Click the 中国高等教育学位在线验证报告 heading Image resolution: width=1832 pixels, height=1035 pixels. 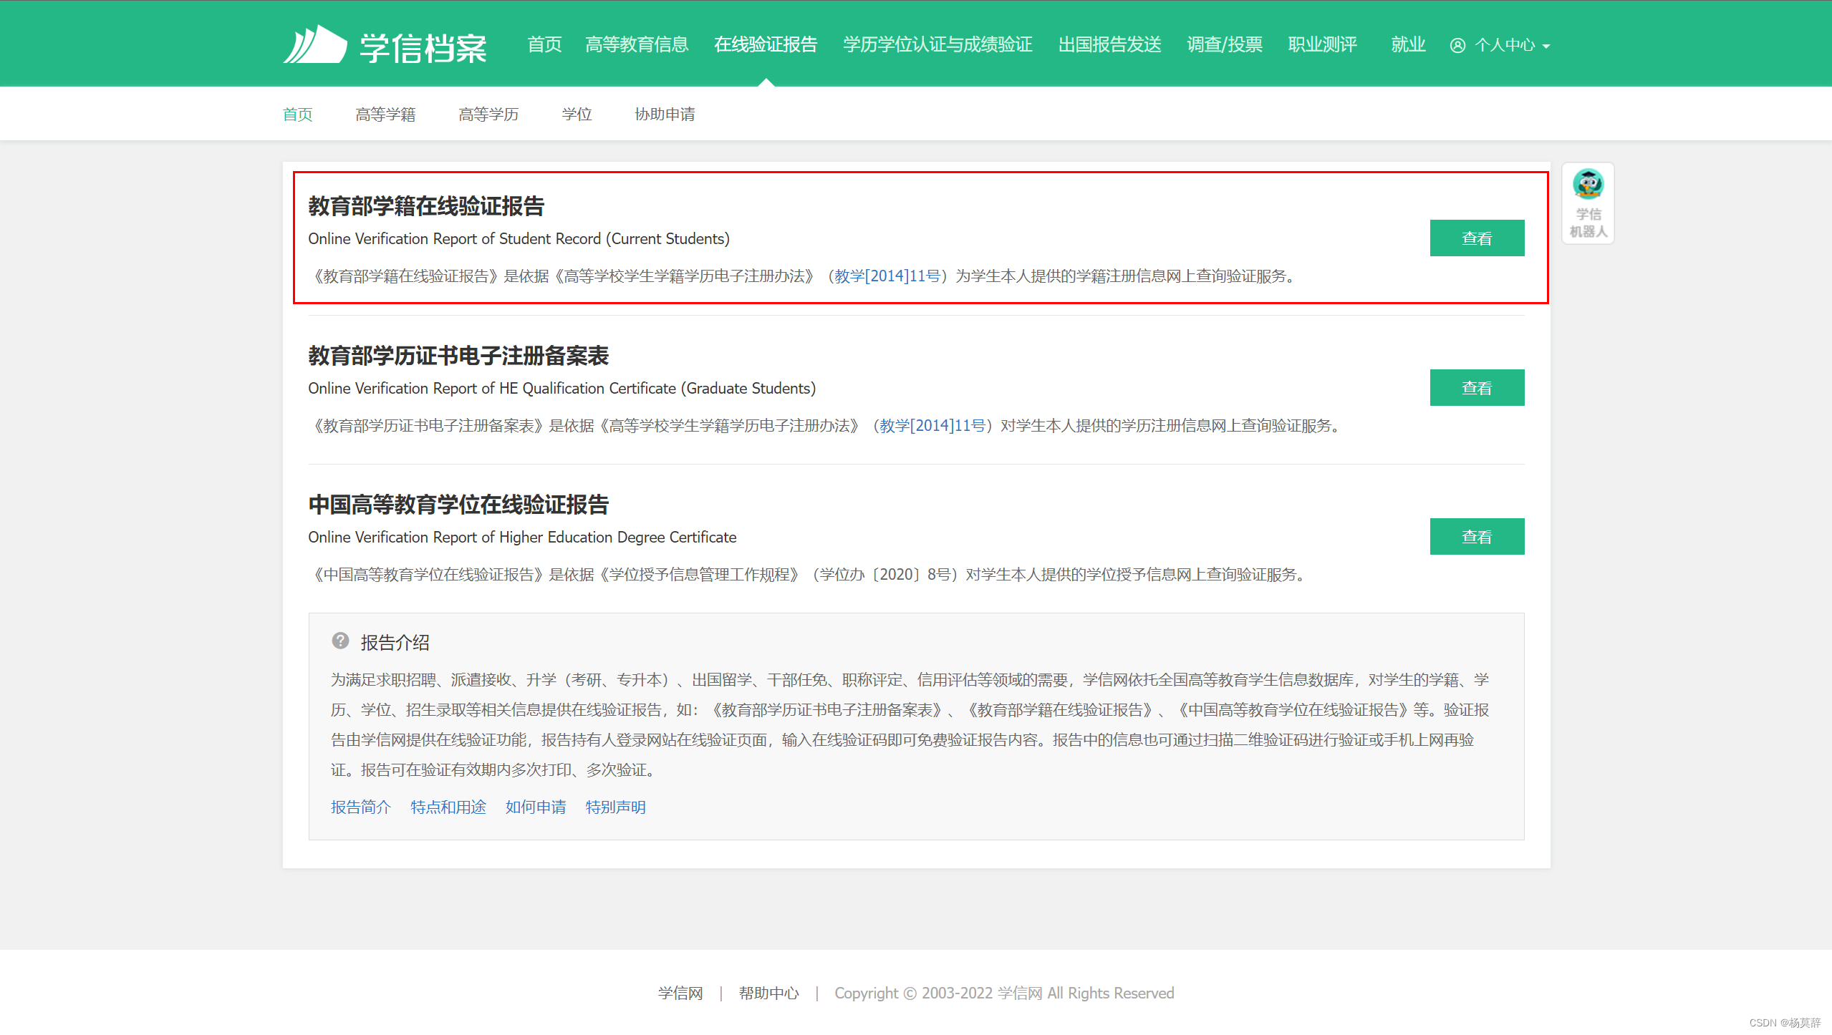tap(458, 505)
